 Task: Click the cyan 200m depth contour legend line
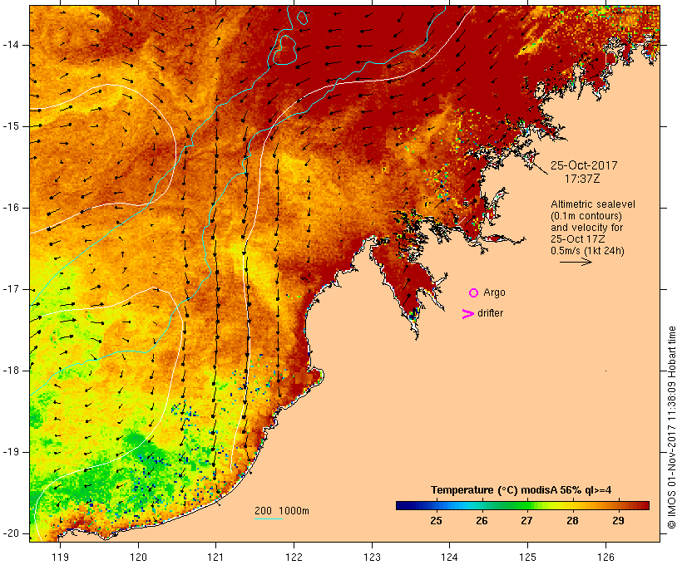coord(269,519)
